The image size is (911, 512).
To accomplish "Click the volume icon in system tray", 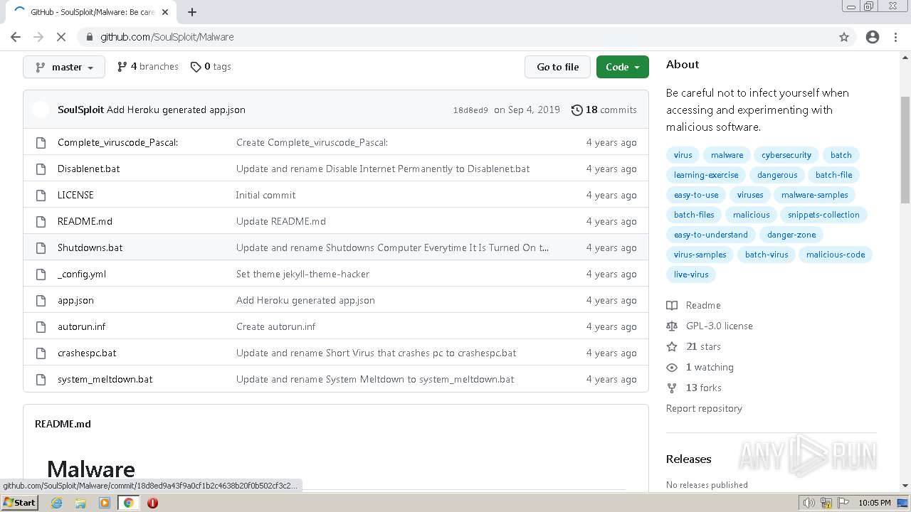I will click(x=809, y=503).
